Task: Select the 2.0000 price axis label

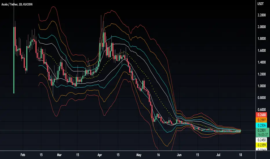Action: 262,27
